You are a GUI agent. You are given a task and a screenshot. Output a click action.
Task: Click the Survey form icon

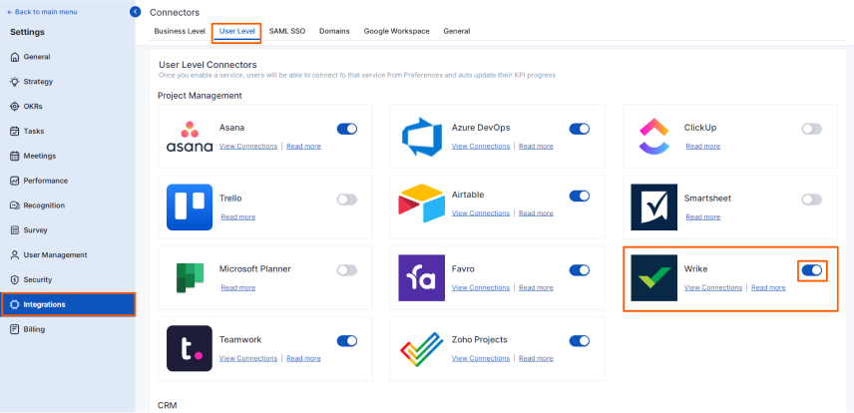pyautogui.click(x=15, y=230)
